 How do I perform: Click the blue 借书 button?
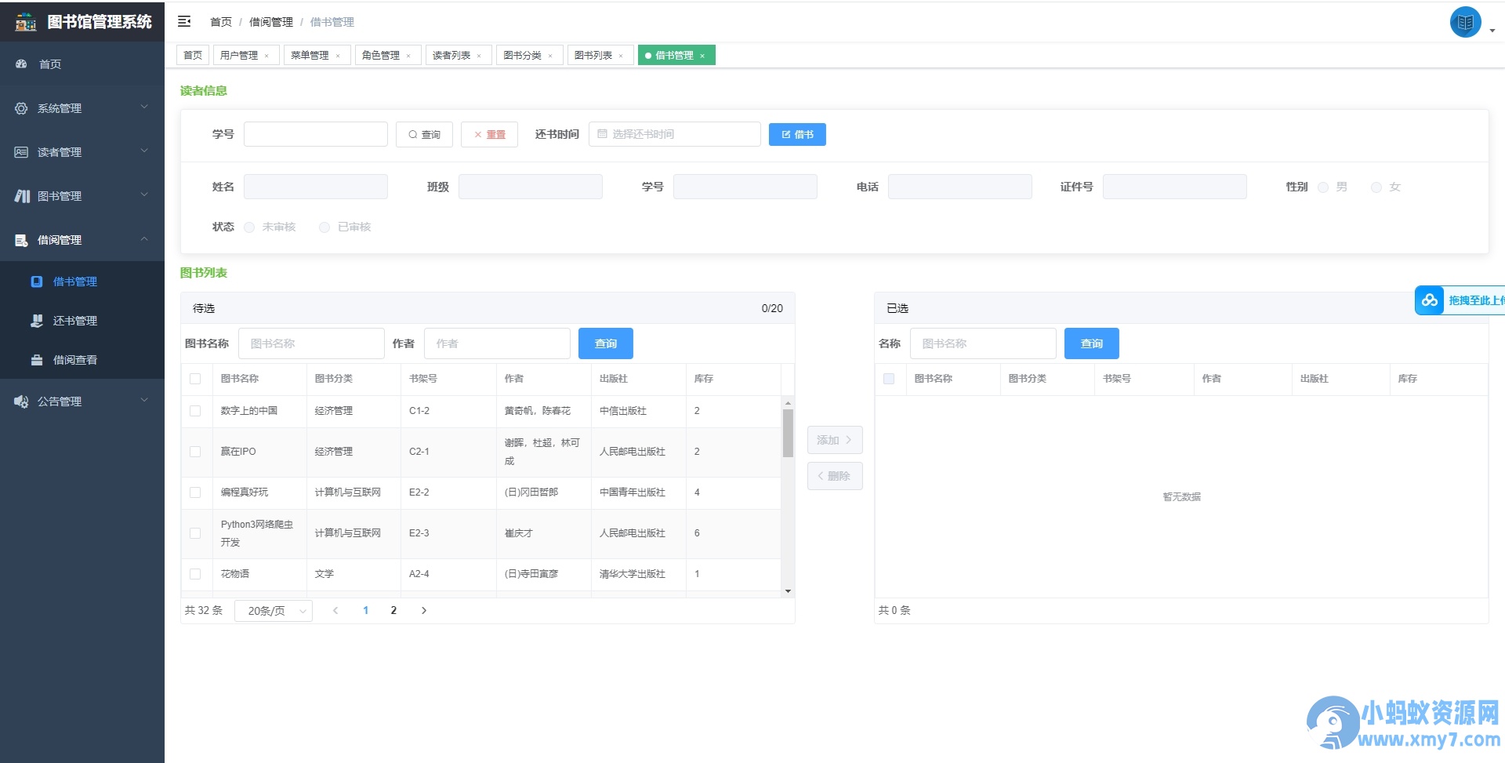[x=797, y=134]
